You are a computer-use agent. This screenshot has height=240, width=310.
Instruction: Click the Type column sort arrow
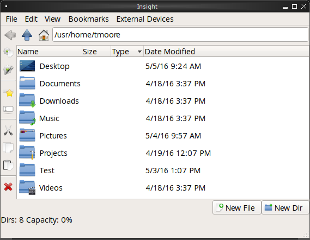click(x=139, y=52)
